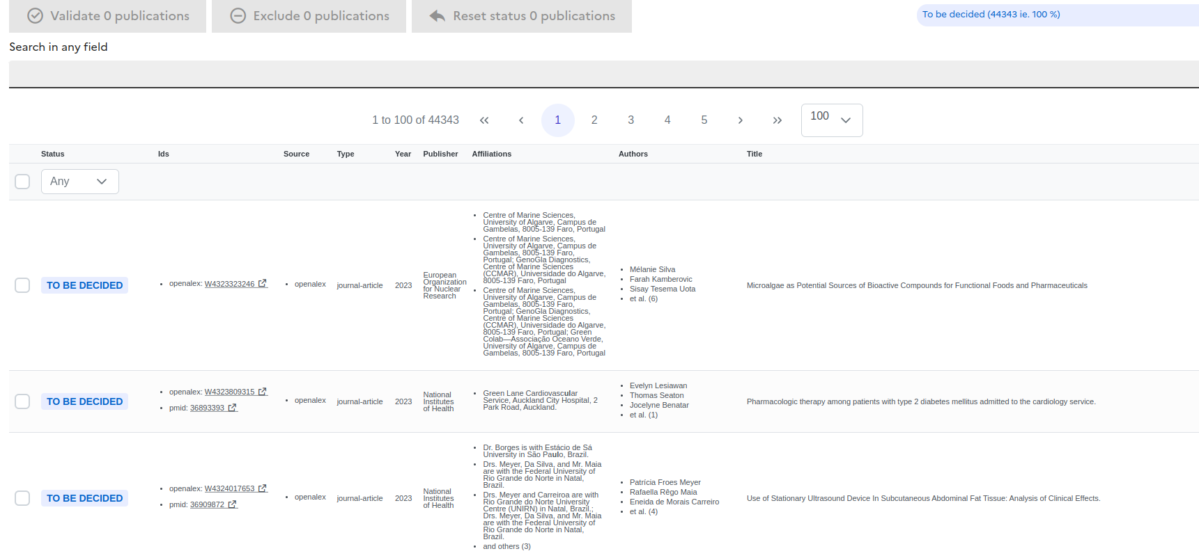Check the Pharmacologic therapy publication row checkbox
Image resolution: width=1199 pixels, height=558 pixels.
click(x=22, y=401)
